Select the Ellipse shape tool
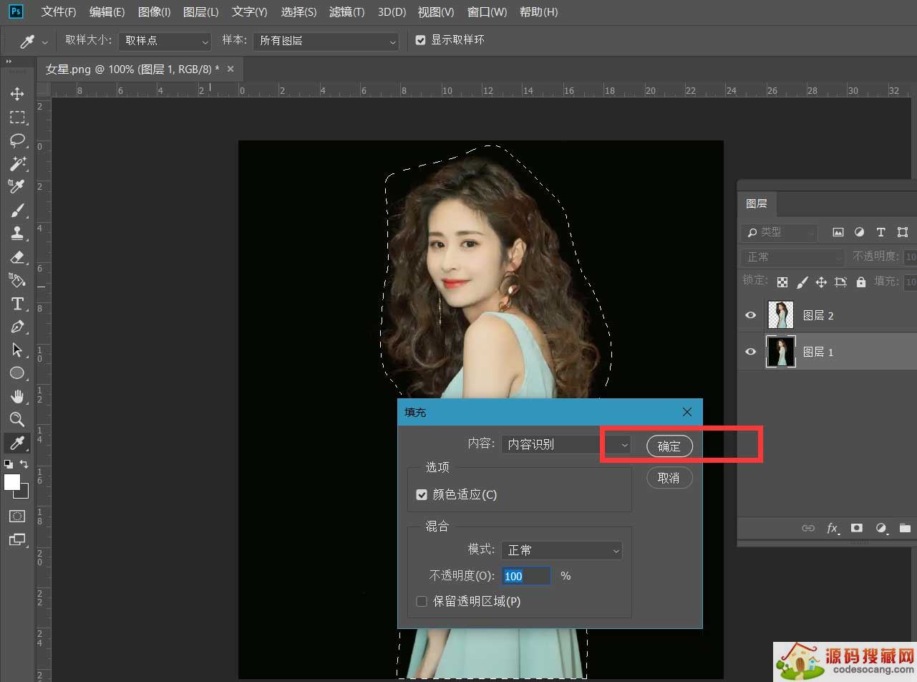The image size is (917, 682). 17,373
